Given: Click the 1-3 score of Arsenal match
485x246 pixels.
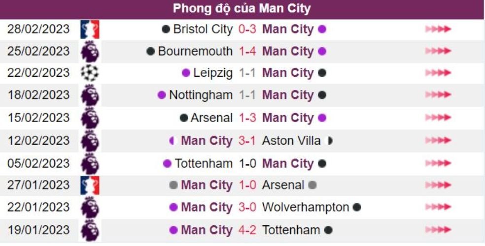Looking at the screenshot, I should click(247, 118).
